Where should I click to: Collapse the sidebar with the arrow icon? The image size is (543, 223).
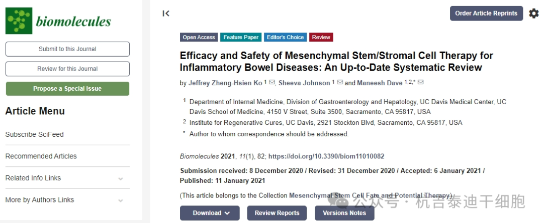click(166, 14)
